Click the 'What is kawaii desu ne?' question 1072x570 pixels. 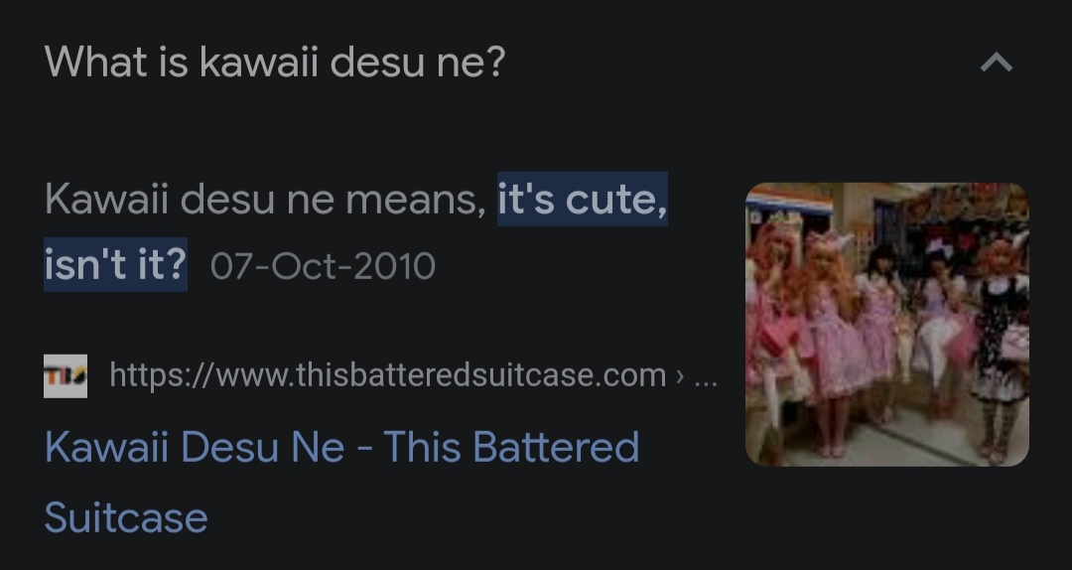click(x=275, y=63)
